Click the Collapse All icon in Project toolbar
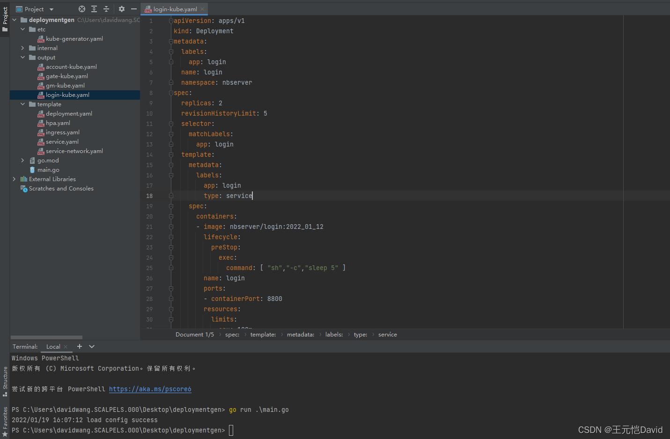Viewport: 670px width, 439px height. point(106,9)
